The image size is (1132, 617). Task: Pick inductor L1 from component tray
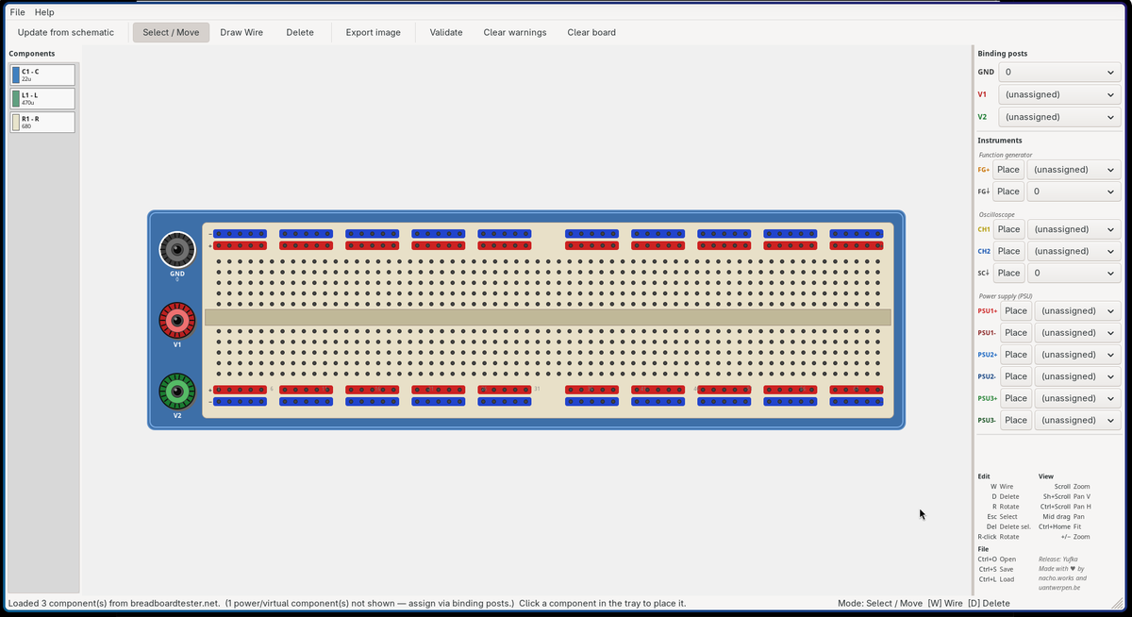click(x=42, y=99)
